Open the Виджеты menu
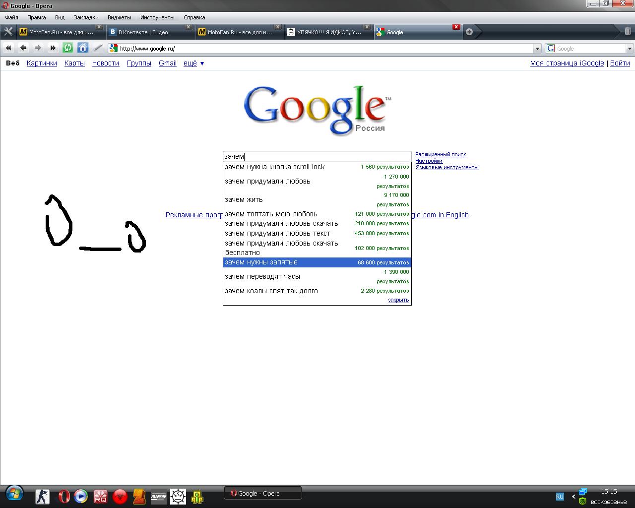Screen dimensions: 635x508 120,17
